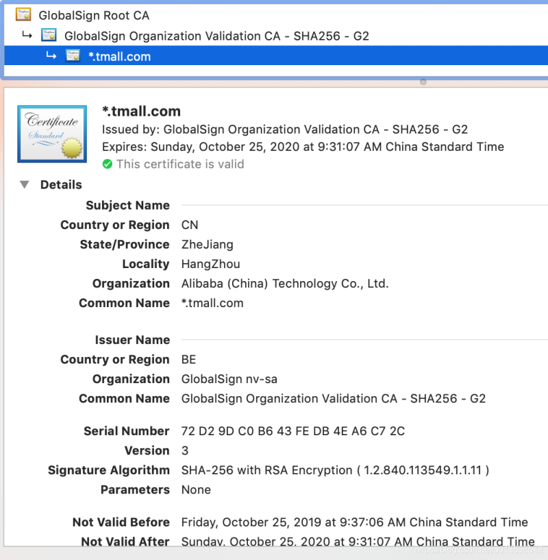Click the split pane divider handle dot

pos(423,82)
